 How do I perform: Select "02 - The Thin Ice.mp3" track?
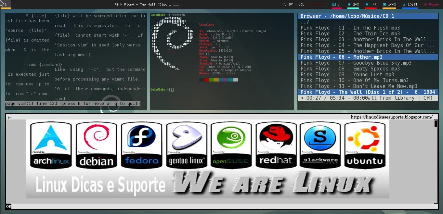coord(368,34)
